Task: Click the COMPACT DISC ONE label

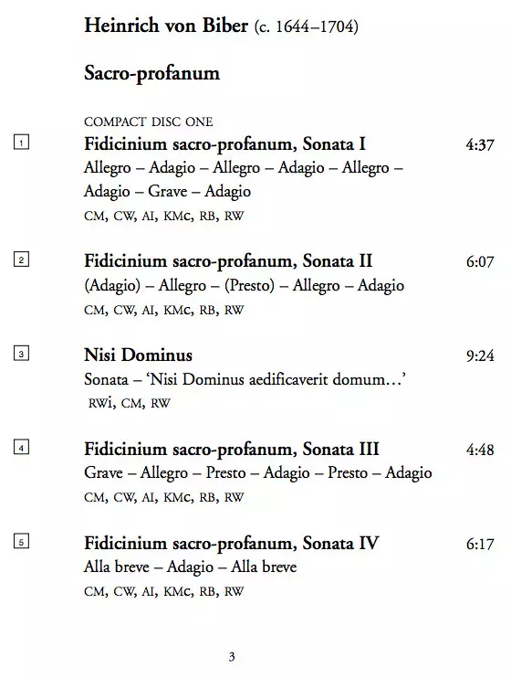Action: click(x=149, y=122)
